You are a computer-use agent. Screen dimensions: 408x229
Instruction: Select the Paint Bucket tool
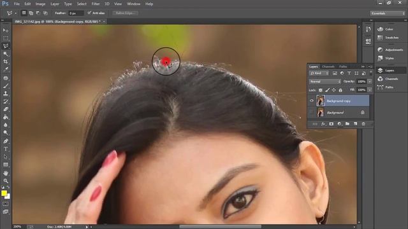[6, 117]
